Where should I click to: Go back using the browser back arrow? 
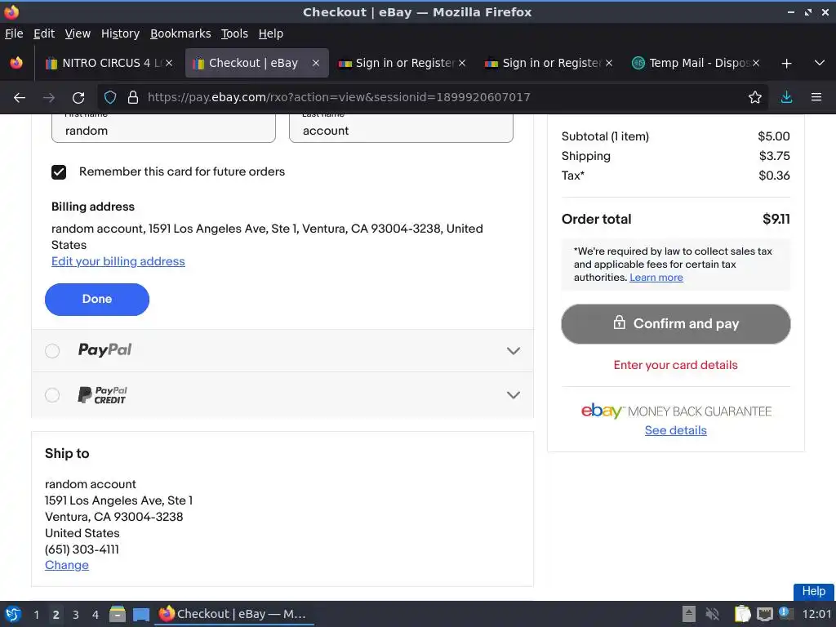coord(20,98)
